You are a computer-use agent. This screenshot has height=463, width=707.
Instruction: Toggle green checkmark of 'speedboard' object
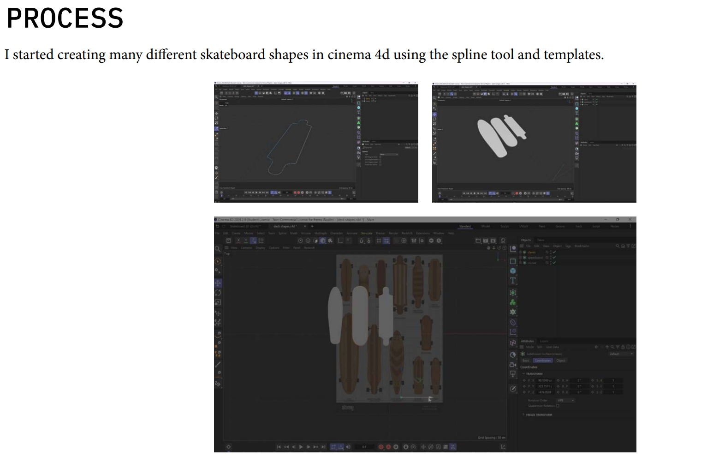[554, 258]
